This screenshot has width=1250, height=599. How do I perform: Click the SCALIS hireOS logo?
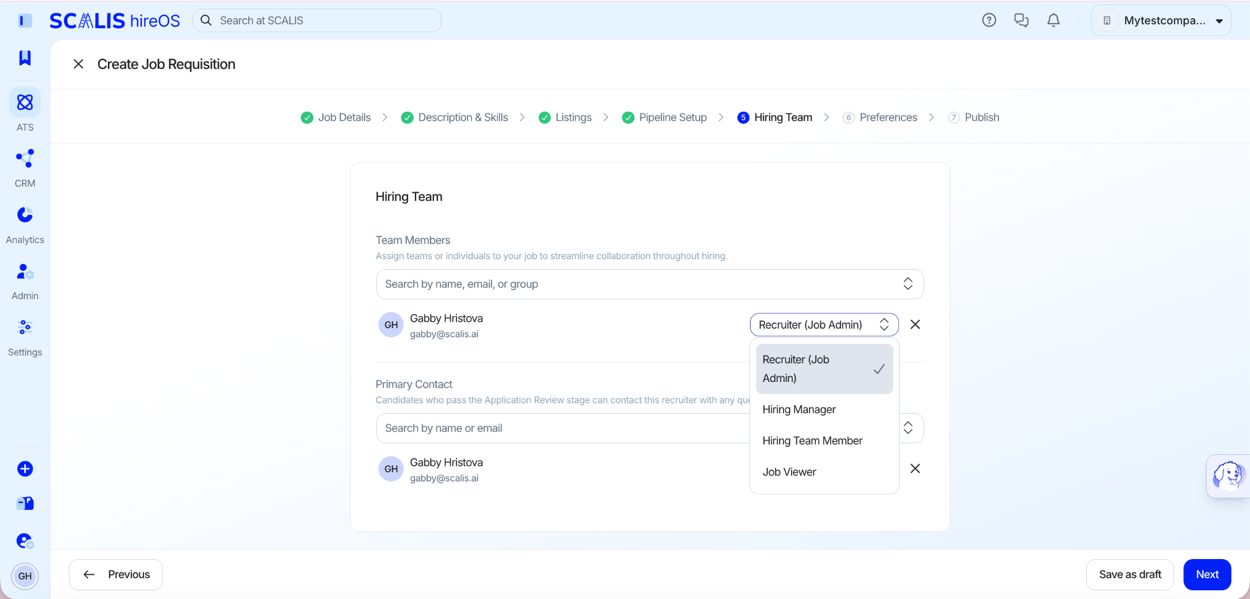click(115, 21)
